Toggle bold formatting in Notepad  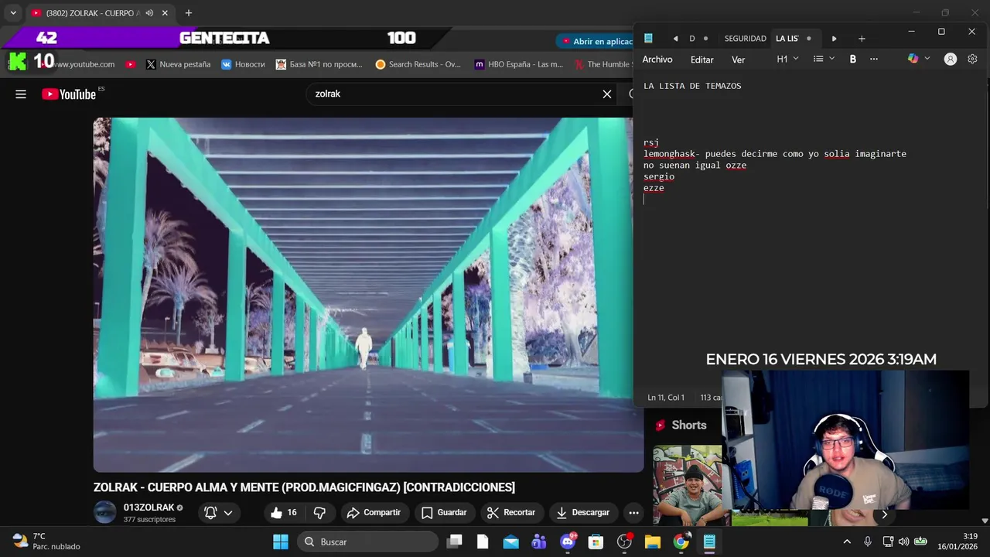point(853,59)
